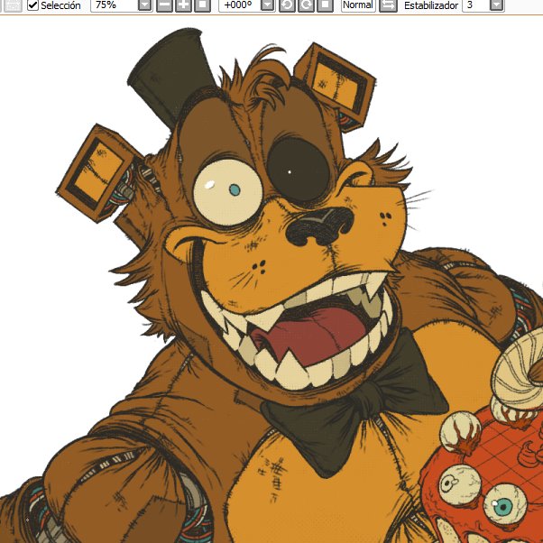Image resolution: width=543 pixels, height=543 pixels.
Task: Open the Estabilizador dropdown arrow
Action: (x=497, y=5)
